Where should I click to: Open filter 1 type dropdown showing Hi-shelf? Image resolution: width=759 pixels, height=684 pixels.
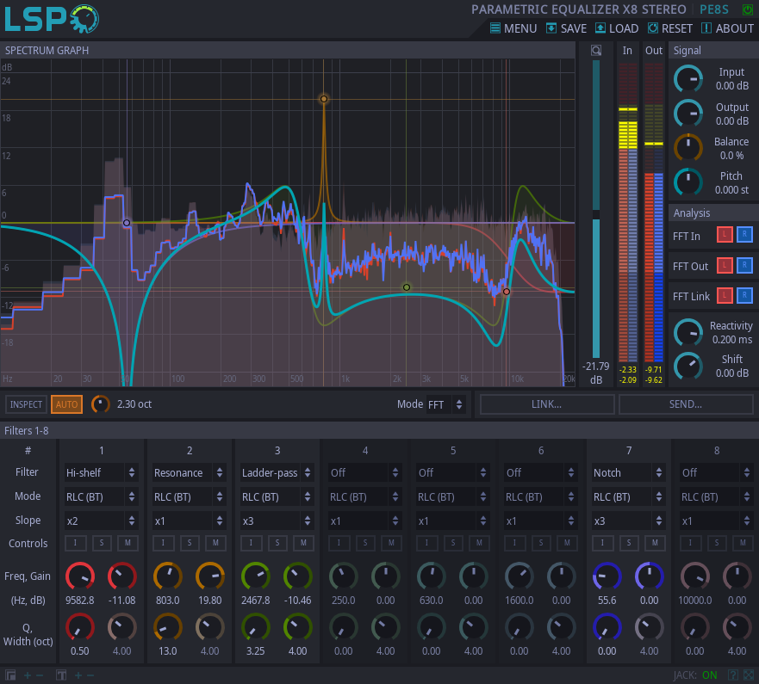(x=101, y=472)
